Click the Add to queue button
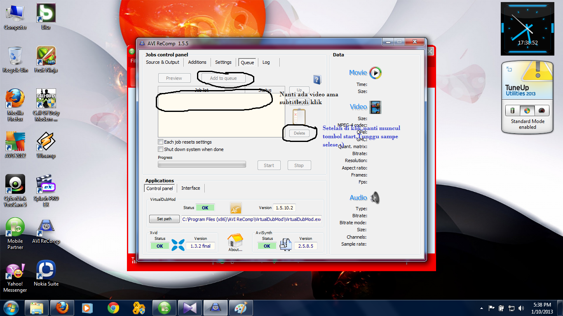The image size is (563, 316). tap(223, 78)
